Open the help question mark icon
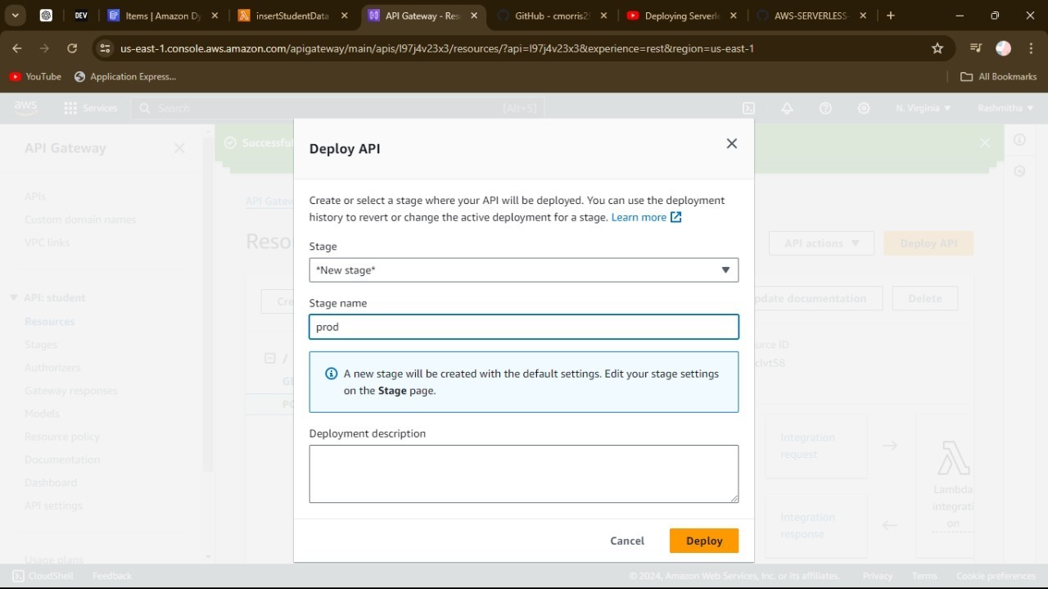Screen dimensions: 1048x589 pyautogui.click(x=825, y=108)
